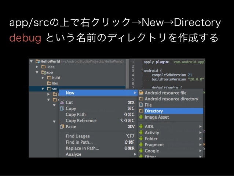Viewport: 234px width, 176px height.
Task: Select the libs tree row
Action: (77, 83)
